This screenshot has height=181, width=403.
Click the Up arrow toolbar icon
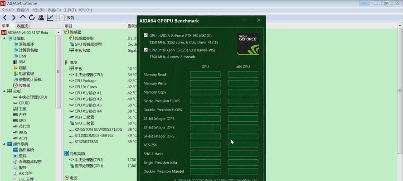tap(23, 17)
